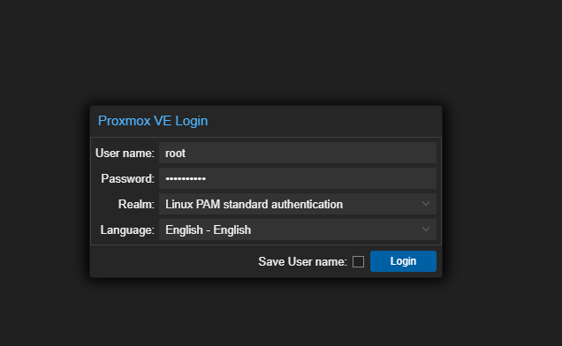Viewport: 562px width, 346px height.
Task: Focus the Password field
Action: pos(298,178)
